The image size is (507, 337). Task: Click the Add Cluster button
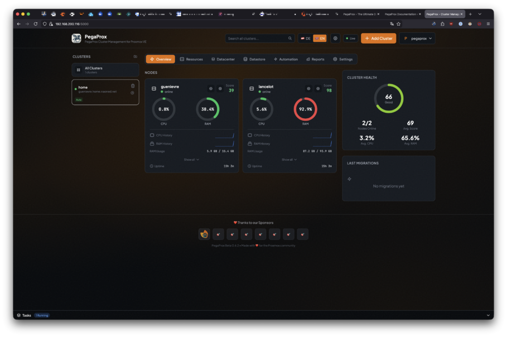[x=378, y=38]
